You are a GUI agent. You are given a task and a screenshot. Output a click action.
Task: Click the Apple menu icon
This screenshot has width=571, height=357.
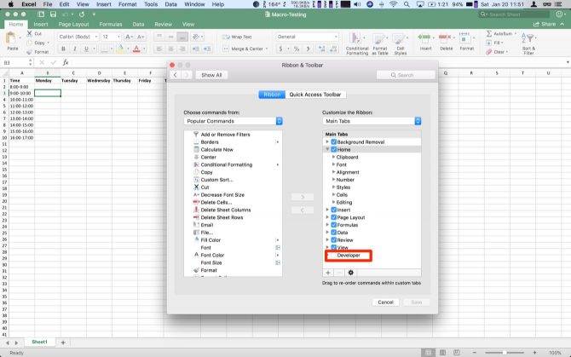(x=11, y=4)
